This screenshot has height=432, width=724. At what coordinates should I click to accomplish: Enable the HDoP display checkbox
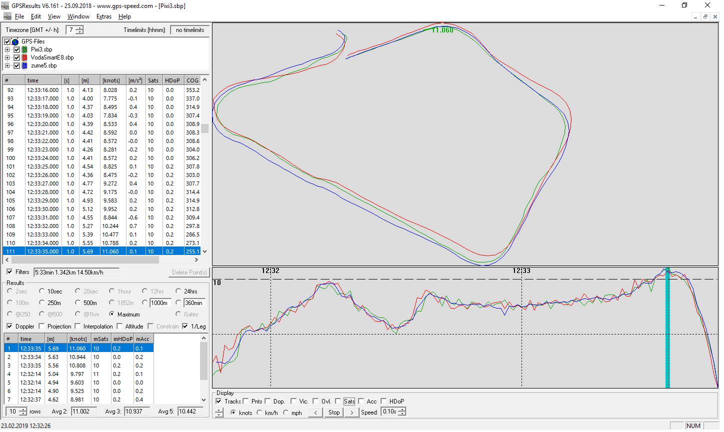pos(383,401)
